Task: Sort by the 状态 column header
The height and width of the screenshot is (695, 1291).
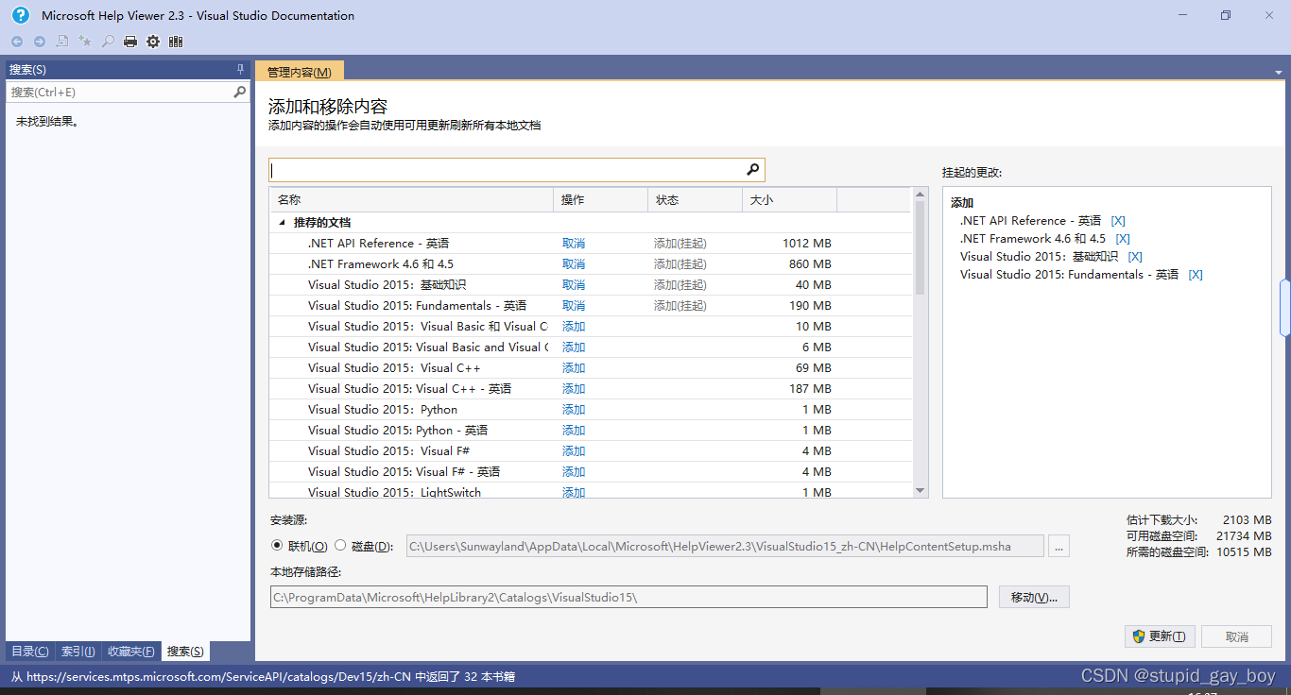Action: [x=695, y=200]
